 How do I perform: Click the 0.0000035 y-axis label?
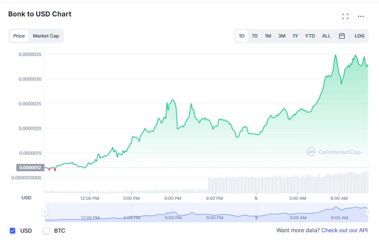pos(30,54)
